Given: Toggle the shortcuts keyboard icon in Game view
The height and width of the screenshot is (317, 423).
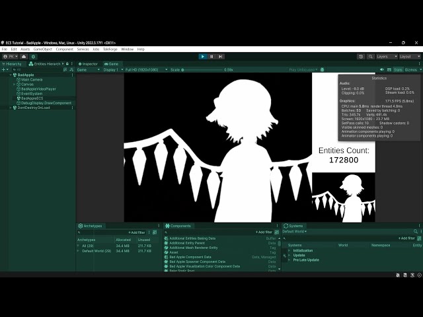Looking at the screenshot, I should point(389,70).
